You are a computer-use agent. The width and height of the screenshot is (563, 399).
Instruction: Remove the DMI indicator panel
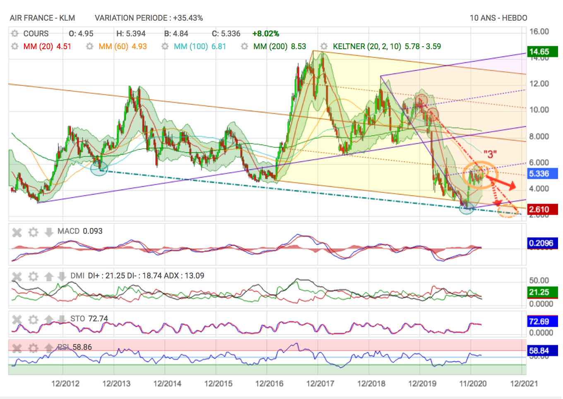coord(17,276)
